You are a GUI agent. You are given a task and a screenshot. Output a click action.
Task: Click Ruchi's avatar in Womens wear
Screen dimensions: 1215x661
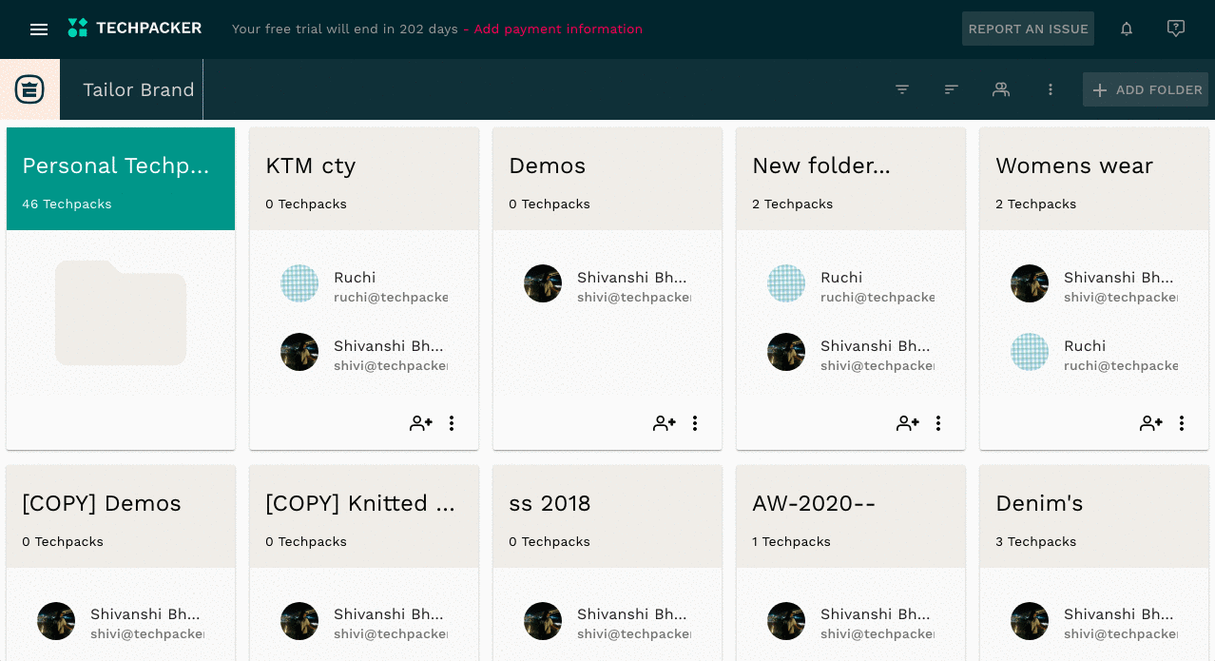(x=1030, y=352)
